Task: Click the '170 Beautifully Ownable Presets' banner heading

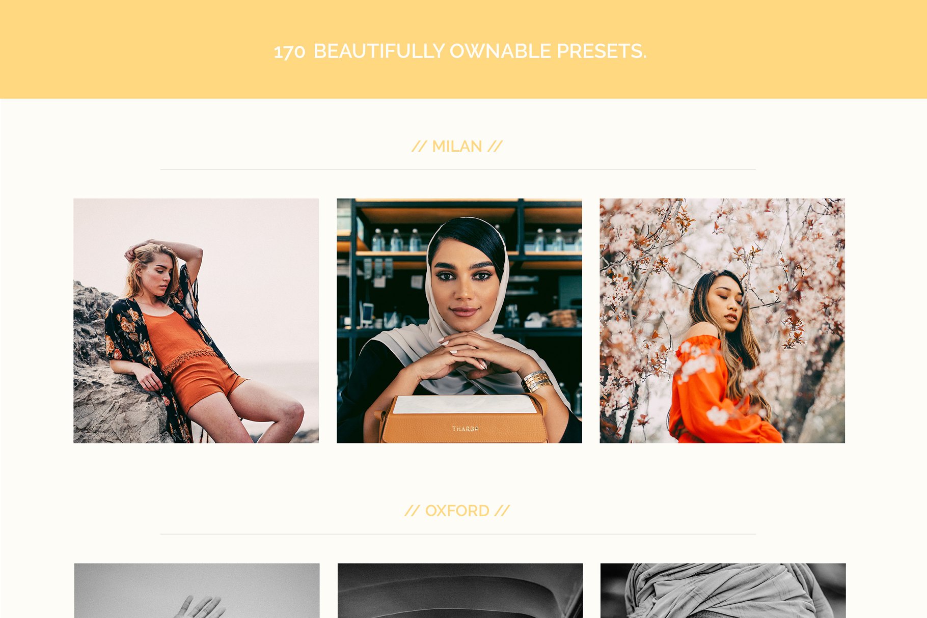Action: 460,51
